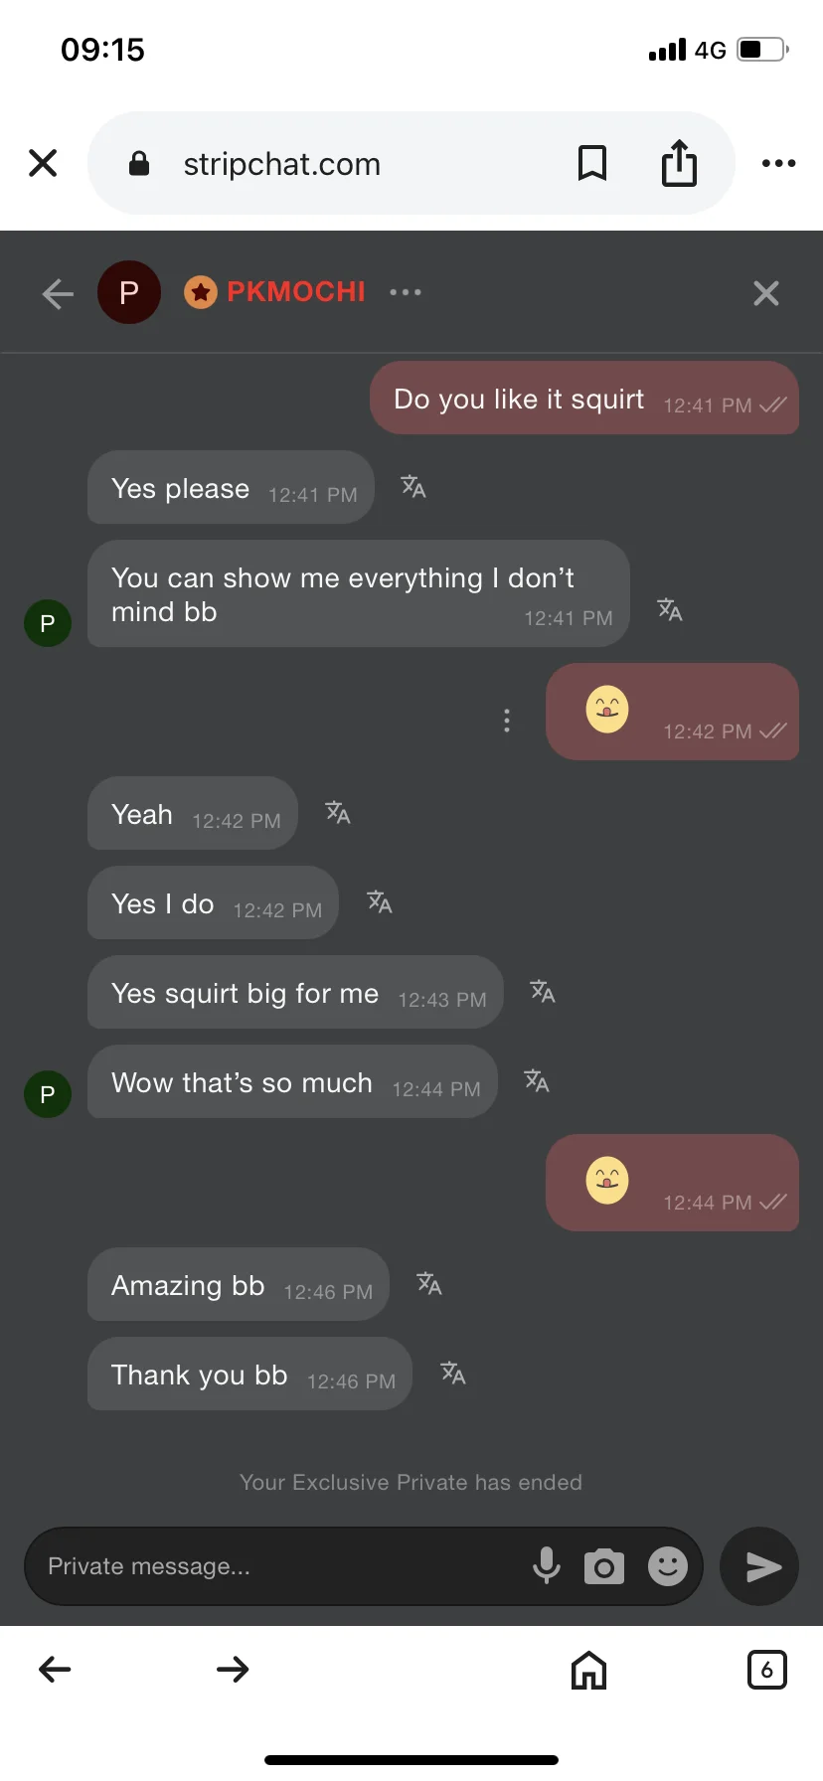Tap the microphone icon in message bar

(546, 1566)
